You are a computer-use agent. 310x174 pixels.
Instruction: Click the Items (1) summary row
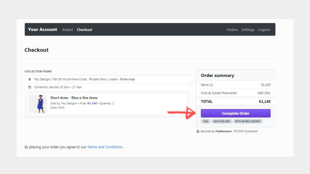pos(236,85)
